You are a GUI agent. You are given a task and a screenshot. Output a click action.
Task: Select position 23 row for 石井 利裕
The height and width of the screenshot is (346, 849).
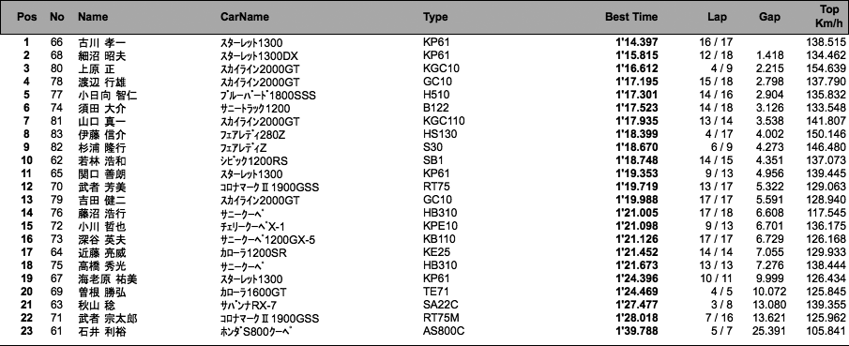click(x=424, y=331)
